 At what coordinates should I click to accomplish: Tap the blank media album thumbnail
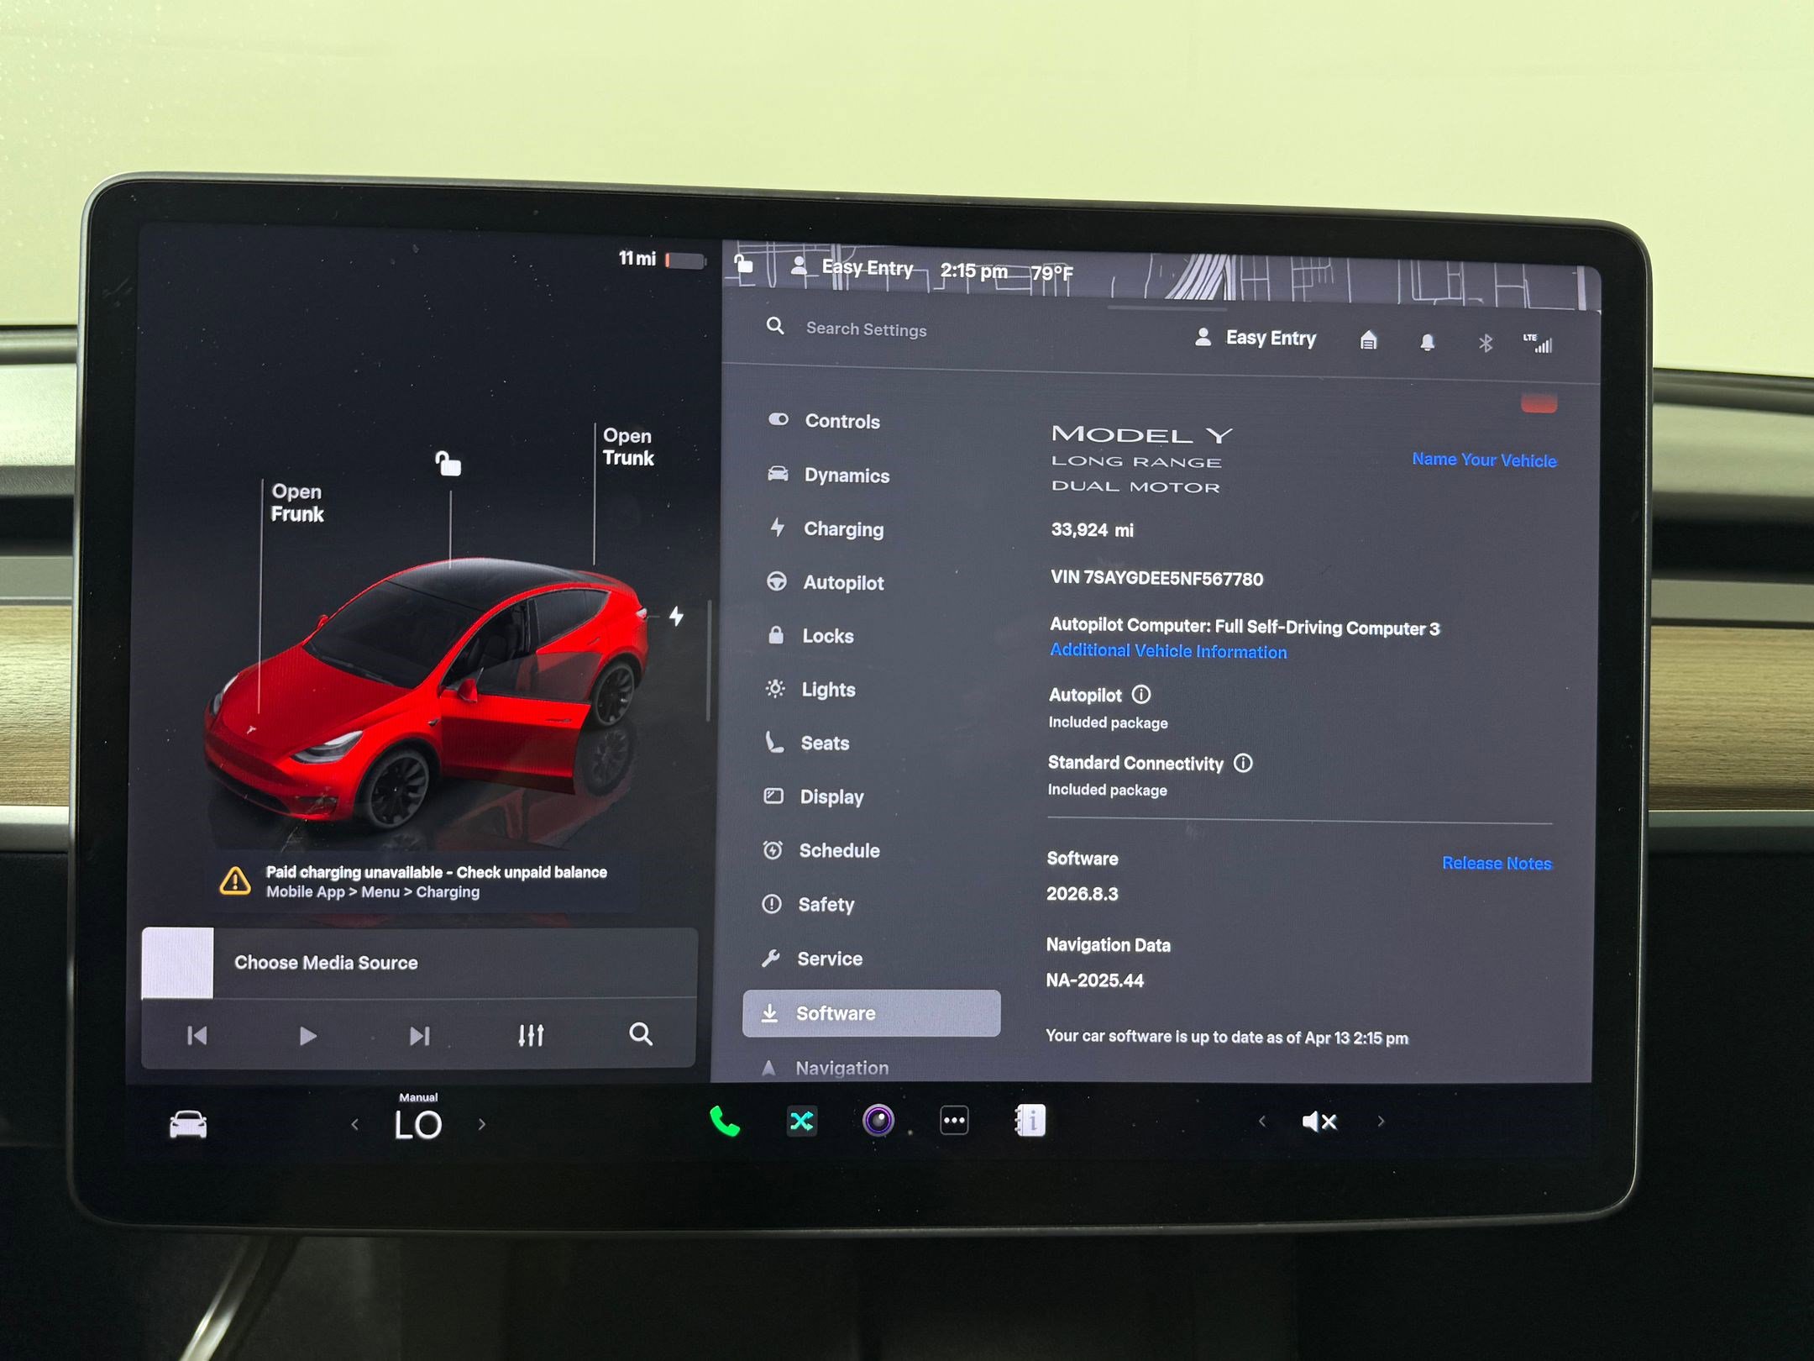(177, 963)
